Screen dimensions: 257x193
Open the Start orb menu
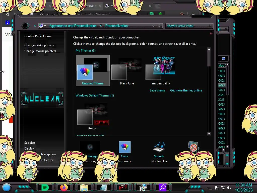tap(6, 187)
